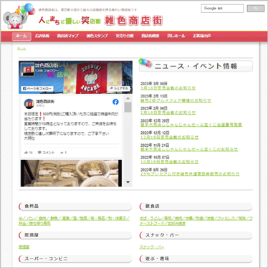The height and width of the screenshot is (268, 268).
Task: Click the 飲食店 category heading
Action: tap(196, 206)
